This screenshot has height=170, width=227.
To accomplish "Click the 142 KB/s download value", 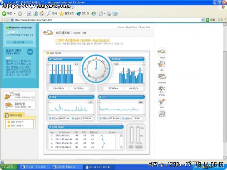I will tap(79, 88).
